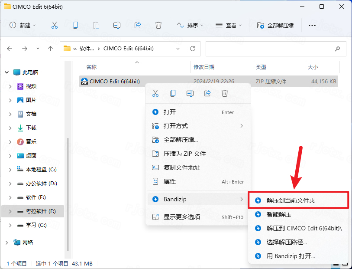The height and width of the screenshot is (269, 352).
Task: Click the Cut icon in the toolbar
Action: tap(55, 25)
